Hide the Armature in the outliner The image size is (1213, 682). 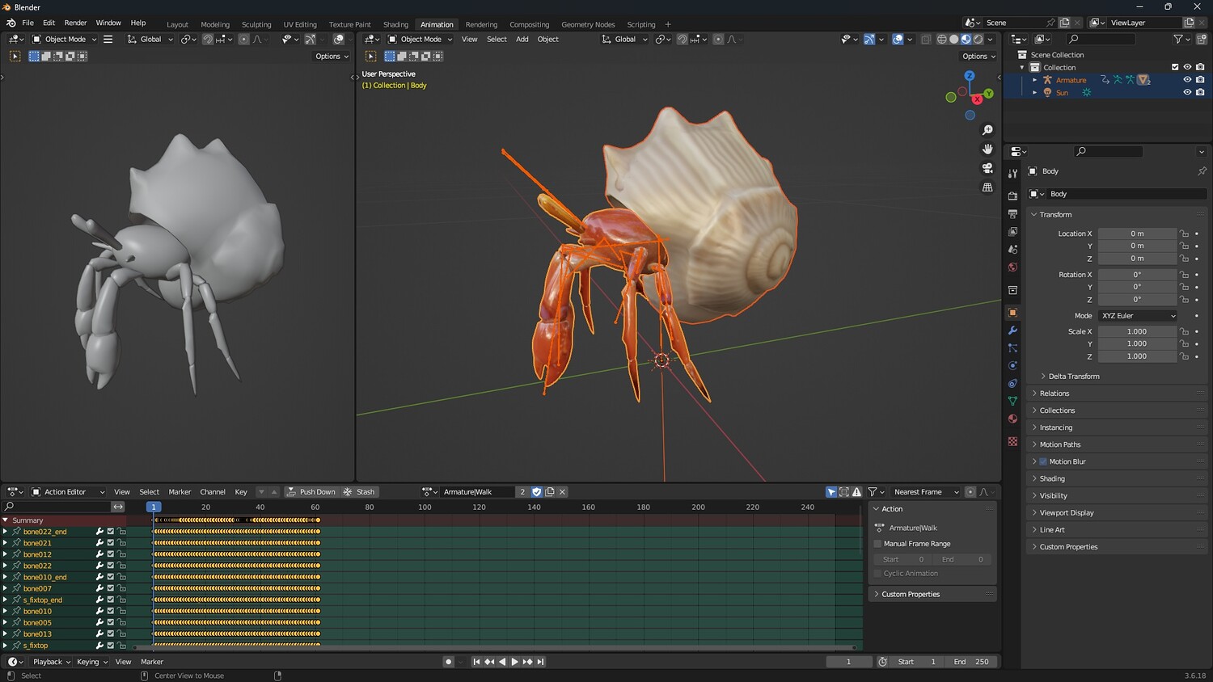(x=1187, y=80)
